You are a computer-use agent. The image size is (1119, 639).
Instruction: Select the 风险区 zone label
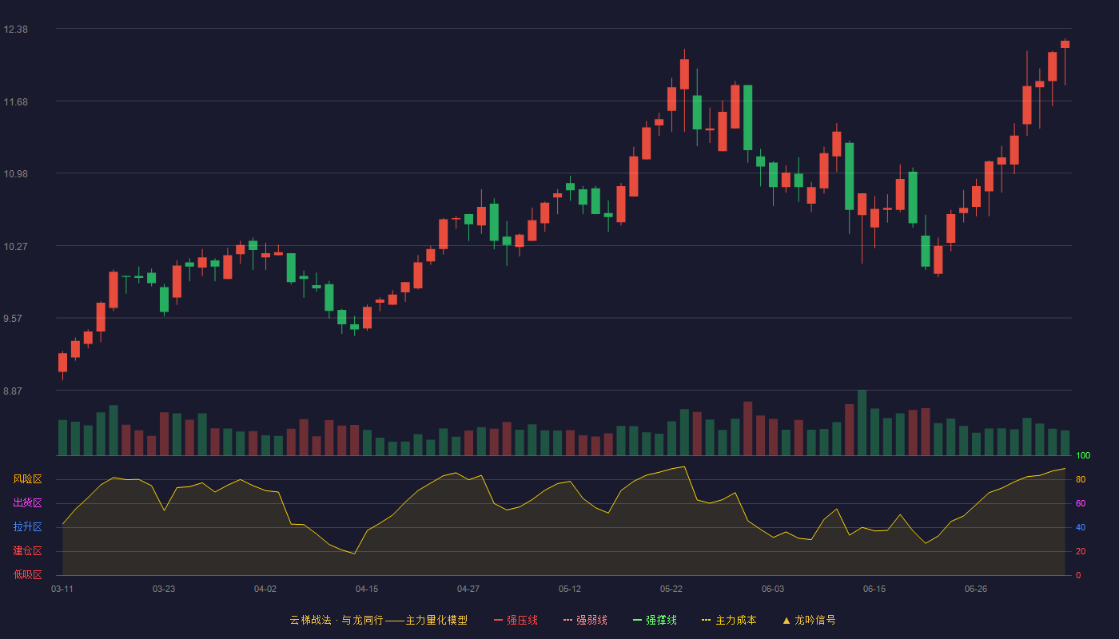coord(27,479)
